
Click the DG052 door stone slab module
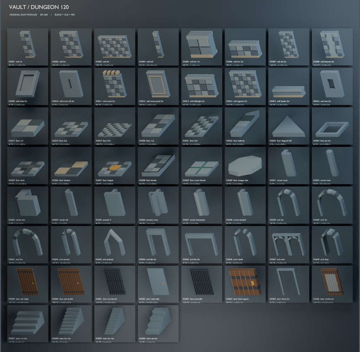coord(158,285)
